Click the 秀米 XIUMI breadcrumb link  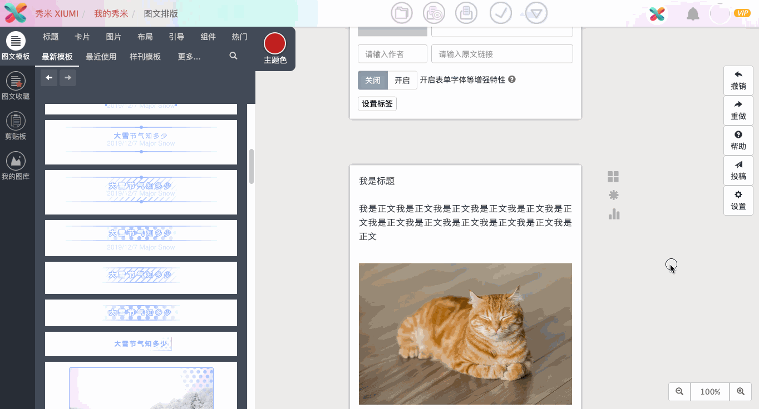57,13
